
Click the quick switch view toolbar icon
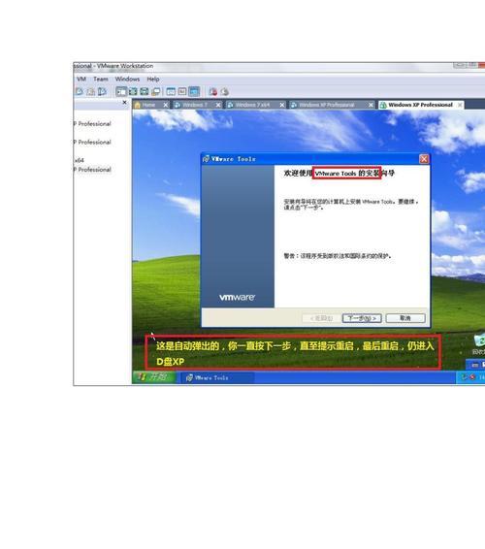pyautogui.click(x=133, y=92)
